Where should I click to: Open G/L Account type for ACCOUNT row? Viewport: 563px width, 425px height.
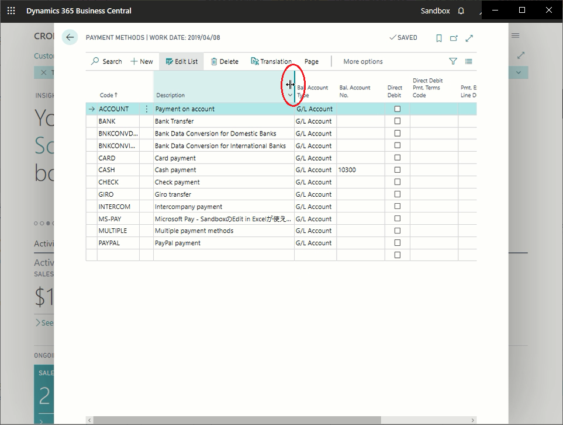(x=315, y=109)
